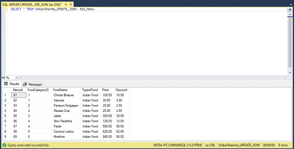Image resolution: width=294 pixels, height=149 pixels.
Task: Select the Khakhra cell
Action: tap(66, 137)
